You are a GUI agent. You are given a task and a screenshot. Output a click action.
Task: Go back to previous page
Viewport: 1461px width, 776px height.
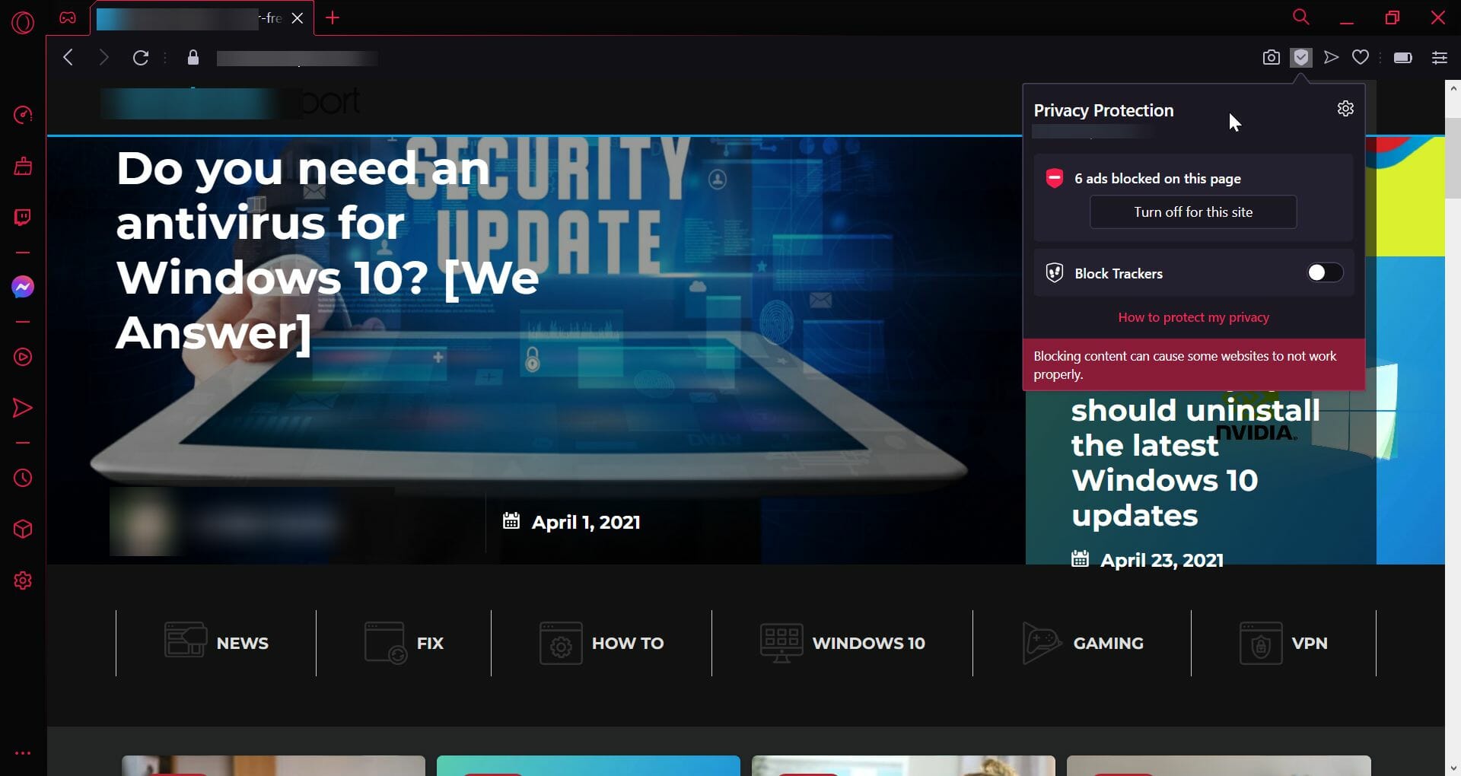coord(68,58)
